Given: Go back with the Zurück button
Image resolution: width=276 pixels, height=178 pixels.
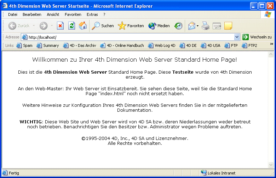Looking at the screenshot, I should pos(19,26).
